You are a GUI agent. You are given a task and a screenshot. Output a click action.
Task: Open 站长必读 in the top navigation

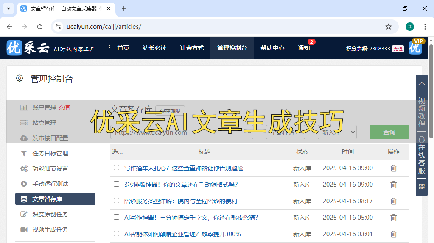click(x=154, y=48)
